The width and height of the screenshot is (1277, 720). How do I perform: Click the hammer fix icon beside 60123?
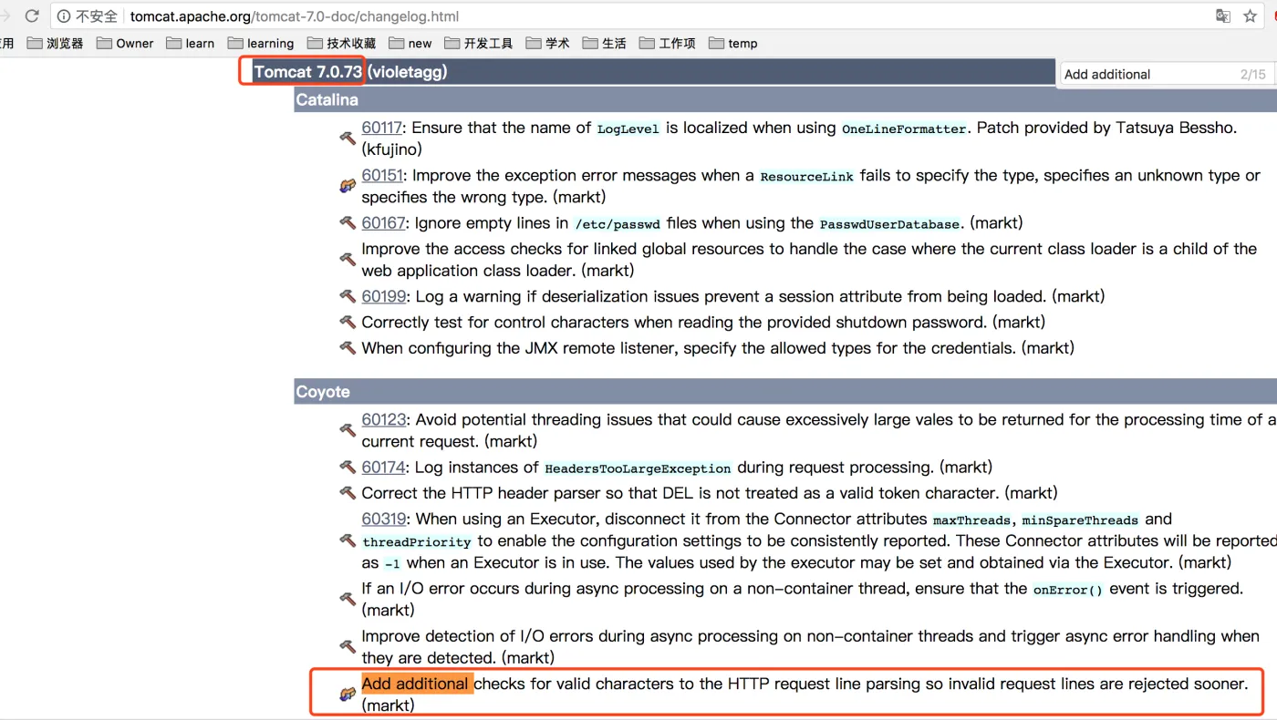click(x=348, y=430)
